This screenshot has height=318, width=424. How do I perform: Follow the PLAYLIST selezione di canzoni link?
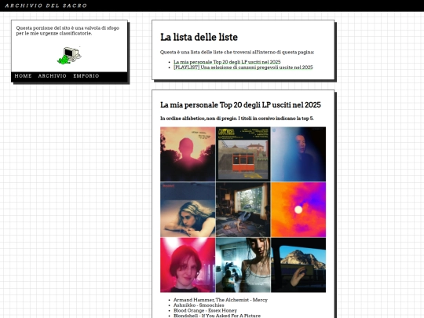(243, 68)
